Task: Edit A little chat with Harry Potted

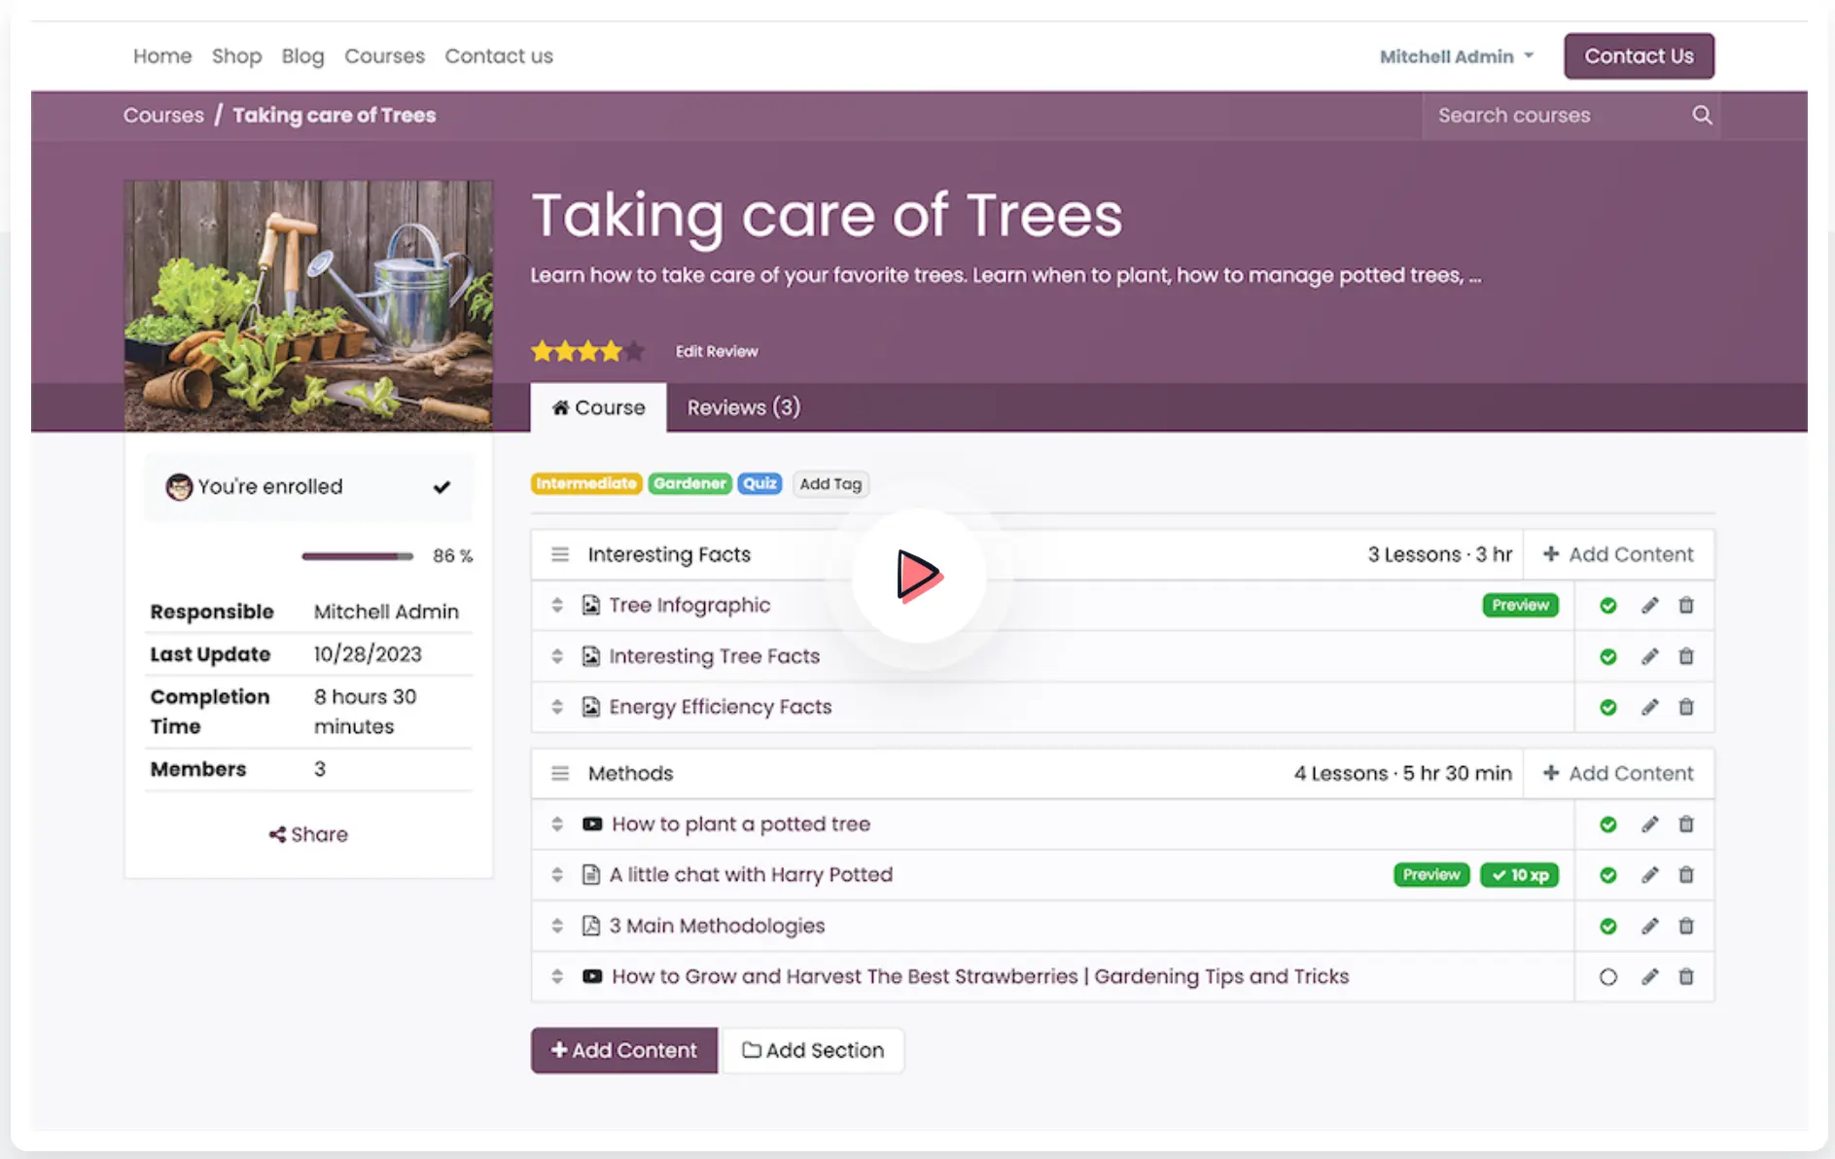Action: (1649, 875)
